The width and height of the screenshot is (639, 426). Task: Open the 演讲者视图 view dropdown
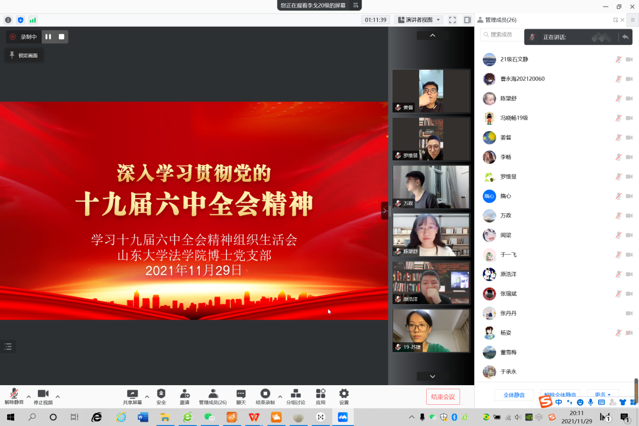[420, 20]
